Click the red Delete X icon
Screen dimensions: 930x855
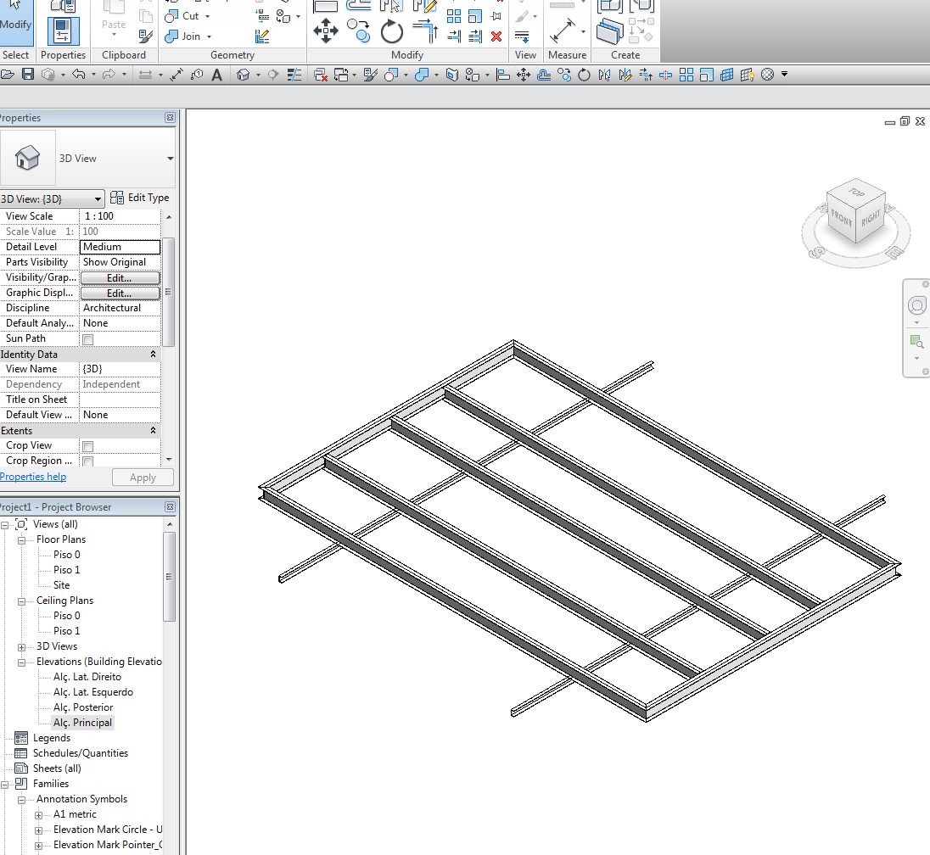point(496,36)
